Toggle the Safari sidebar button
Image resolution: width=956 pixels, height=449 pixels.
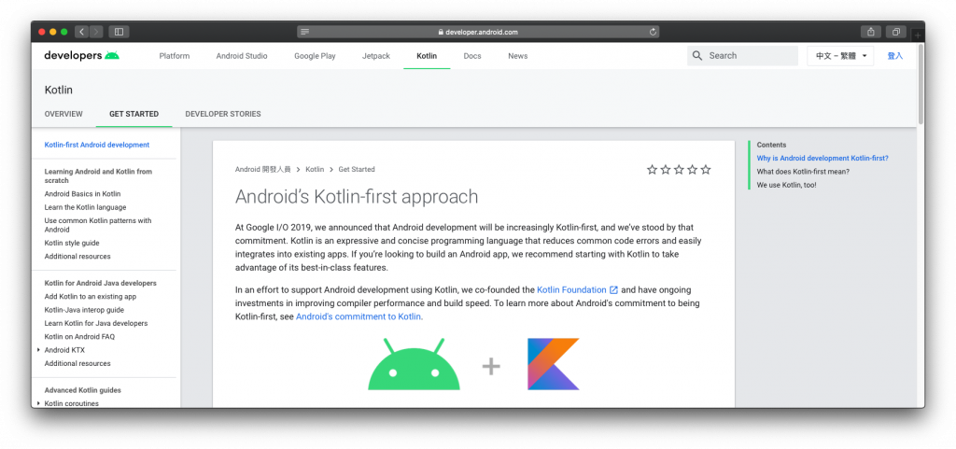click(x=119, y=32)
